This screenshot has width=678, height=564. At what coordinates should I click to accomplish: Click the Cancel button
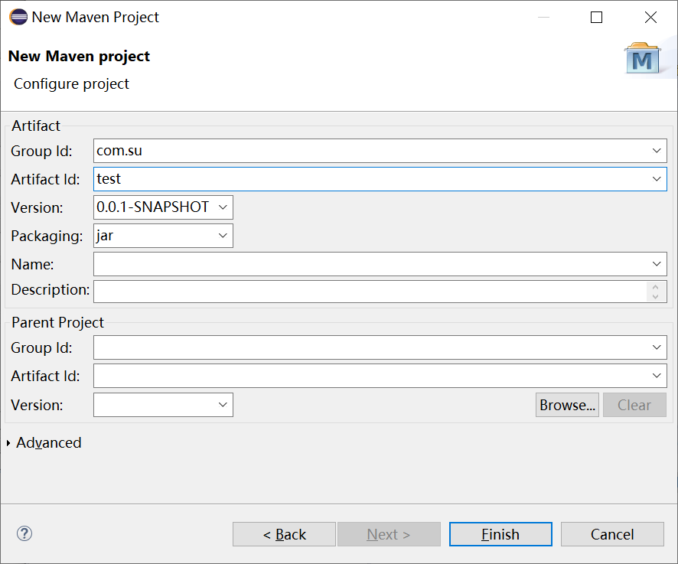point(612,534)
